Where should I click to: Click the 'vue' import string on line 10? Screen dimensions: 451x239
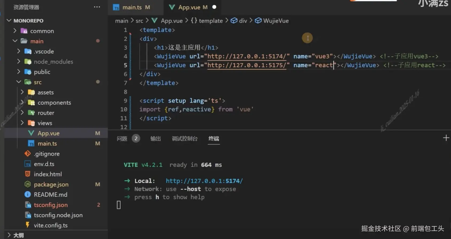245,109
